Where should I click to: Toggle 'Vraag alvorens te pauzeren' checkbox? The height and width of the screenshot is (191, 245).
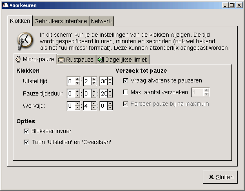125,81
